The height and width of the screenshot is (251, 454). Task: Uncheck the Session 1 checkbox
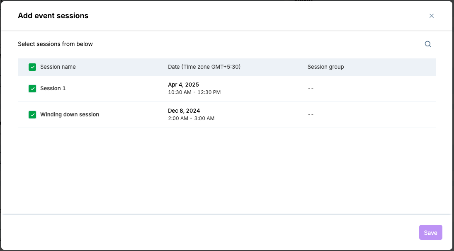click(x=32, y=89)
